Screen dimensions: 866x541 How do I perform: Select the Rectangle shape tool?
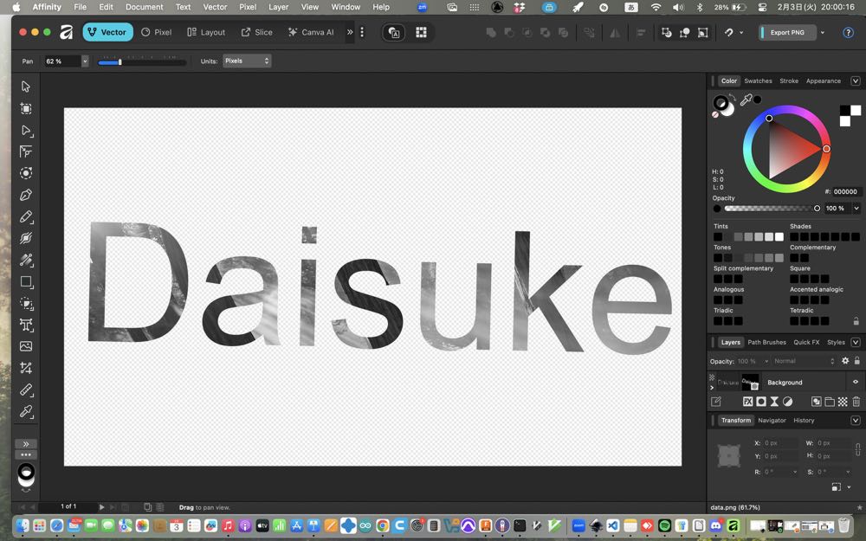pos(26,281)
